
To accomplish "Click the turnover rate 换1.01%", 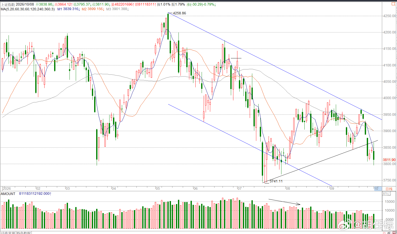I will coord(164,5).
